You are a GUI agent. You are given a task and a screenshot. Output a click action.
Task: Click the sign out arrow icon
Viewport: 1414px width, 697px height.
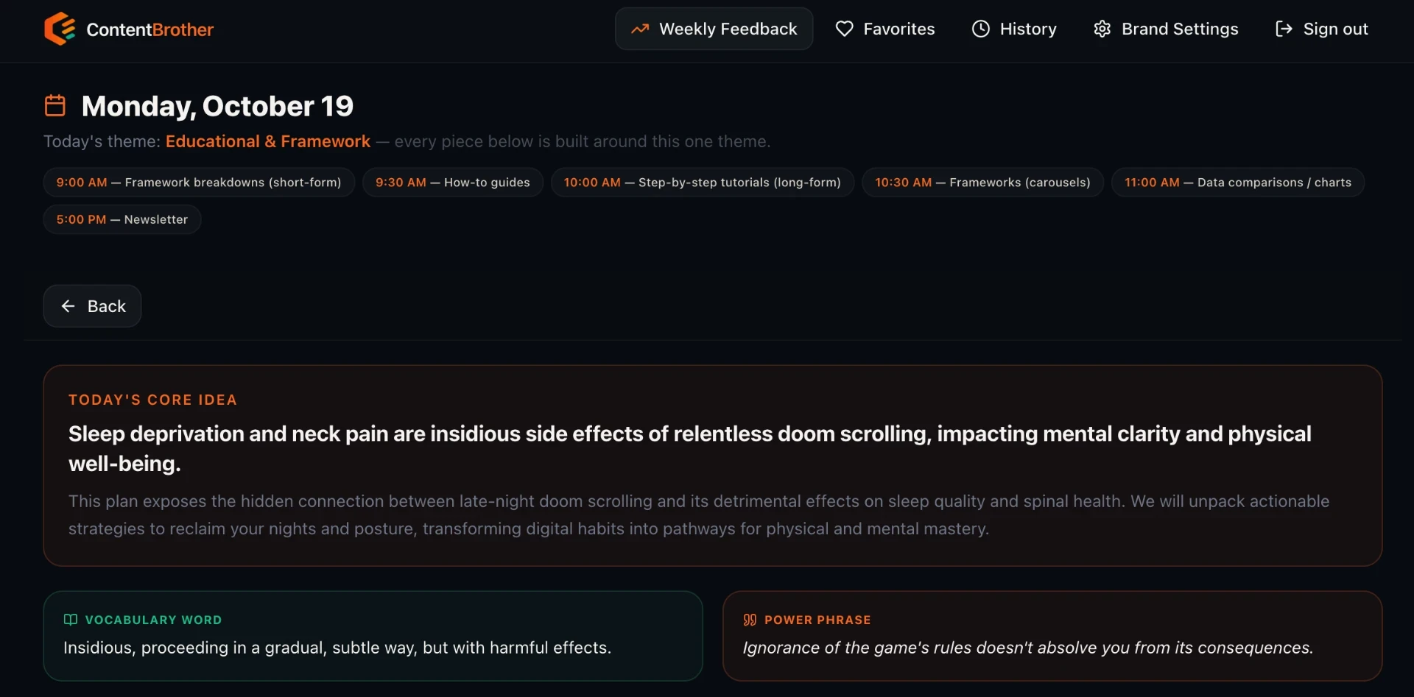click(1284, 29)
